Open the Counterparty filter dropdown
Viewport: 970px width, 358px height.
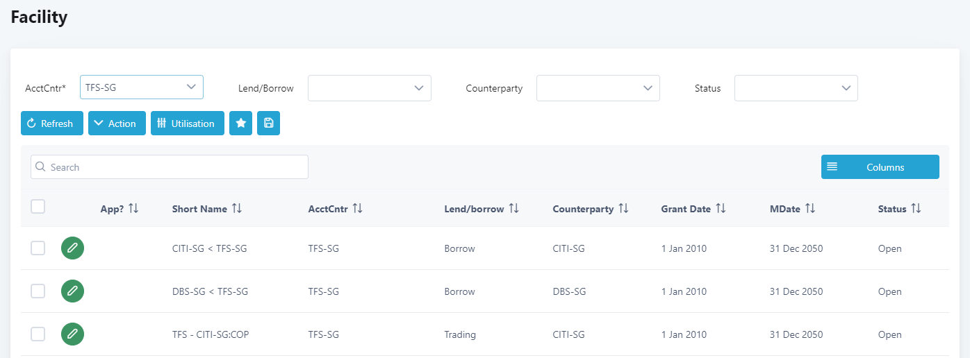pyautogui.click(x=598, y=88)
